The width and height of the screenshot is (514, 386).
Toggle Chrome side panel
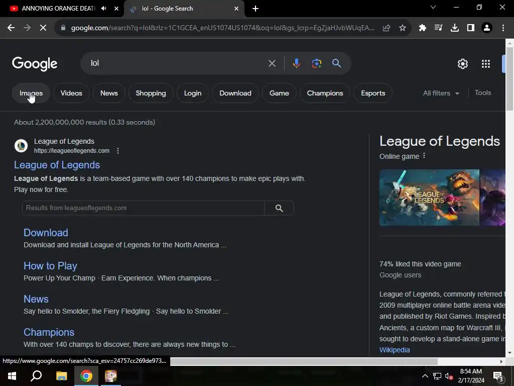471,28
